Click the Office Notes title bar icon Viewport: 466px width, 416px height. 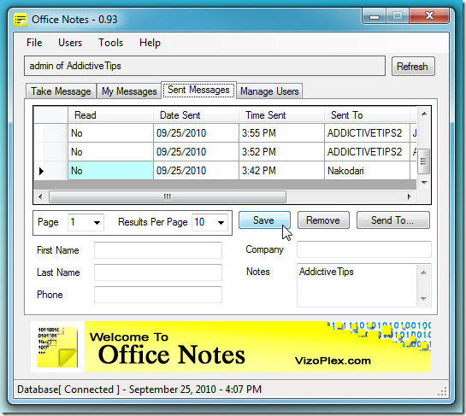[21, 20]
